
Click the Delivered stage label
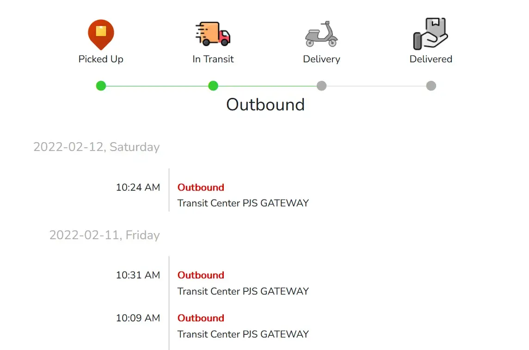point(431,59)
